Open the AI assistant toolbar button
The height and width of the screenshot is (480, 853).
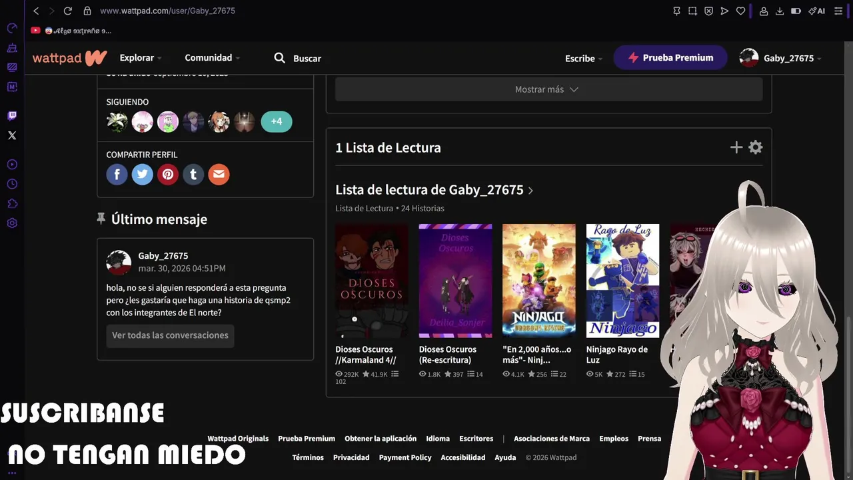[x=816, y=11]
